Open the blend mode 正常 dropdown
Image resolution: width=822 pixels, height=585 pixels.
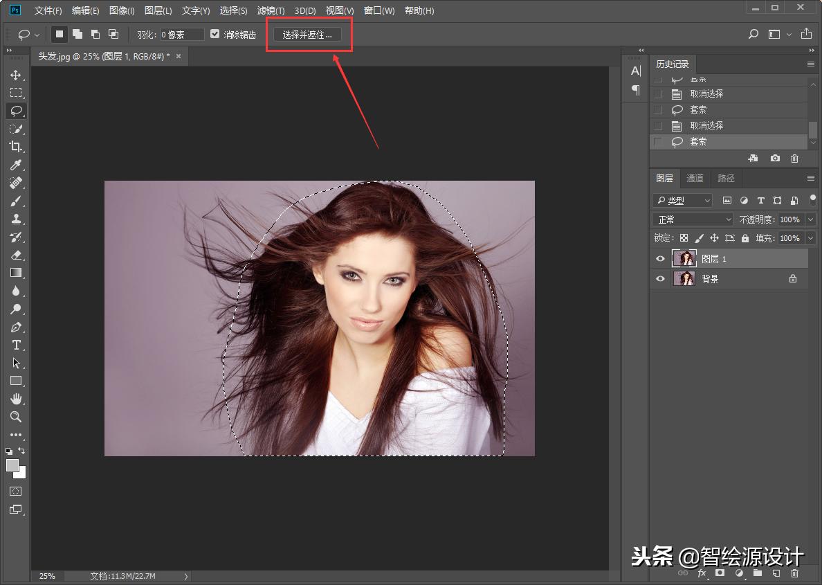click(x=692, y=219)
